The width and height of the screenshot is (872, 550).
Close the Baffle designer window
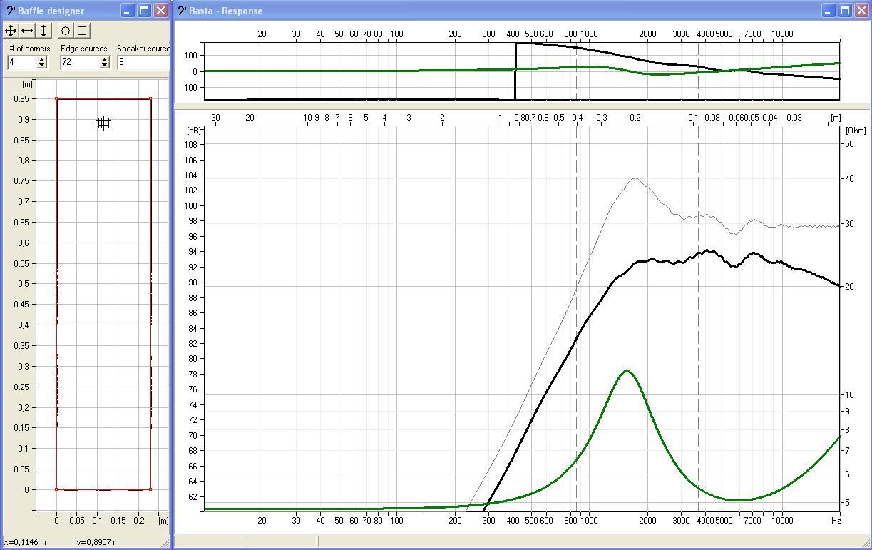pyautogui.click(x=160, y=11)
